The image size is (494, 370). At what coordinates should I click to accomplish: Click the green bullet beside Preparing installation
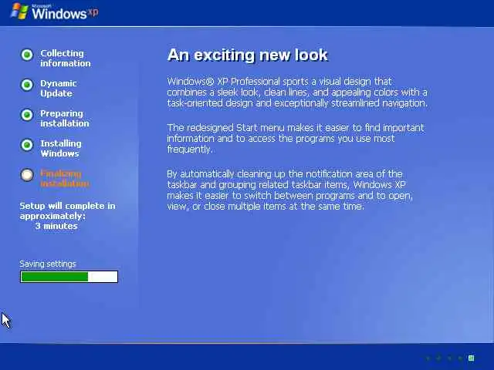[x=27, y=115]
